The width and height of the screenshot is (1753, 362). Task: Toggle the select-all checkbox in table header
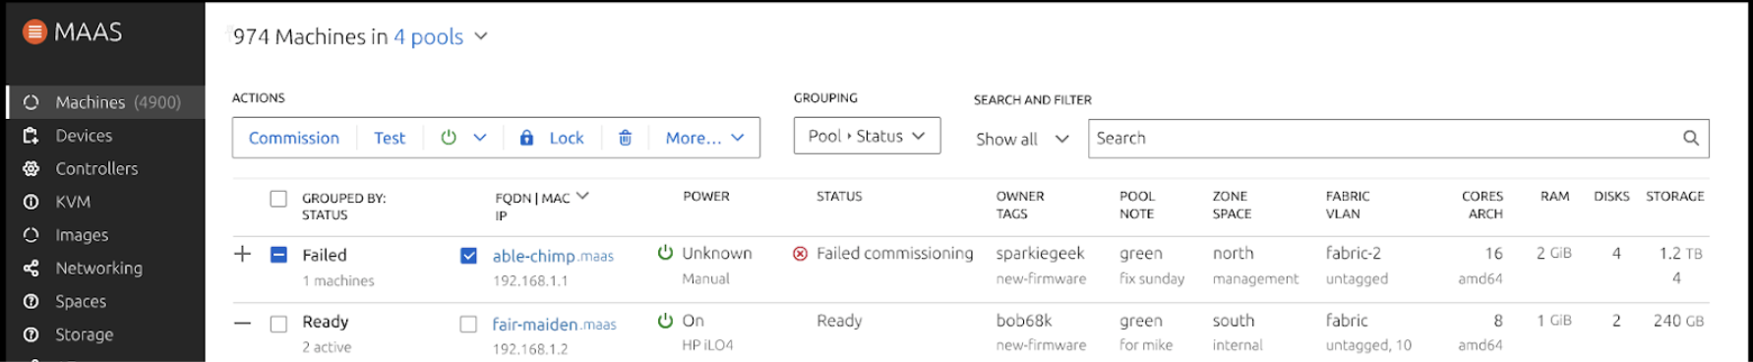(x=278, y=199)
